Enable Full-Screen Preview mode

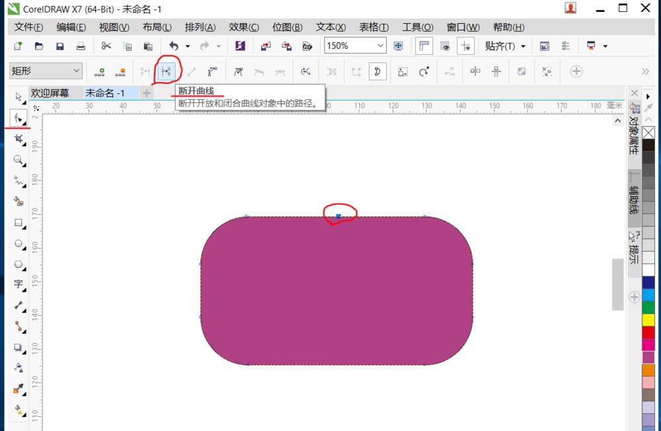397,46
